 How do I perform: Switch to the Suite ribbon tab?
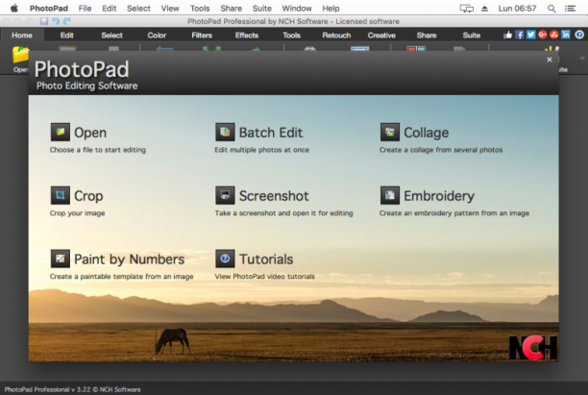472,36
